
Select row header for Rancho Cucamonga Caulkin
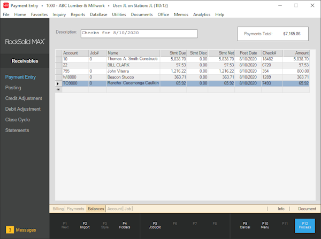pyautogui.click(x=58, y=83)
